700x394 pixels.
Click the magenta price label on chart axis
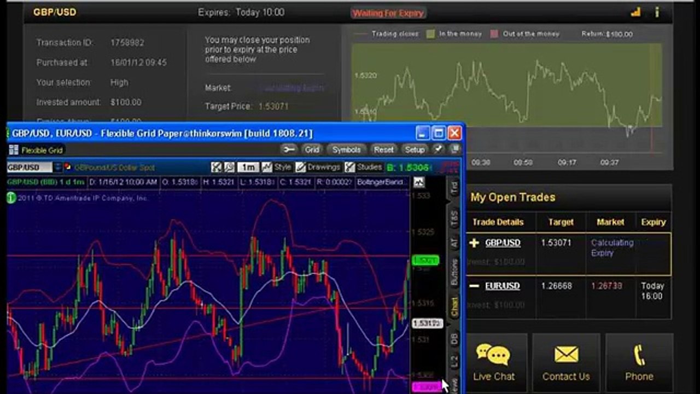425,387
